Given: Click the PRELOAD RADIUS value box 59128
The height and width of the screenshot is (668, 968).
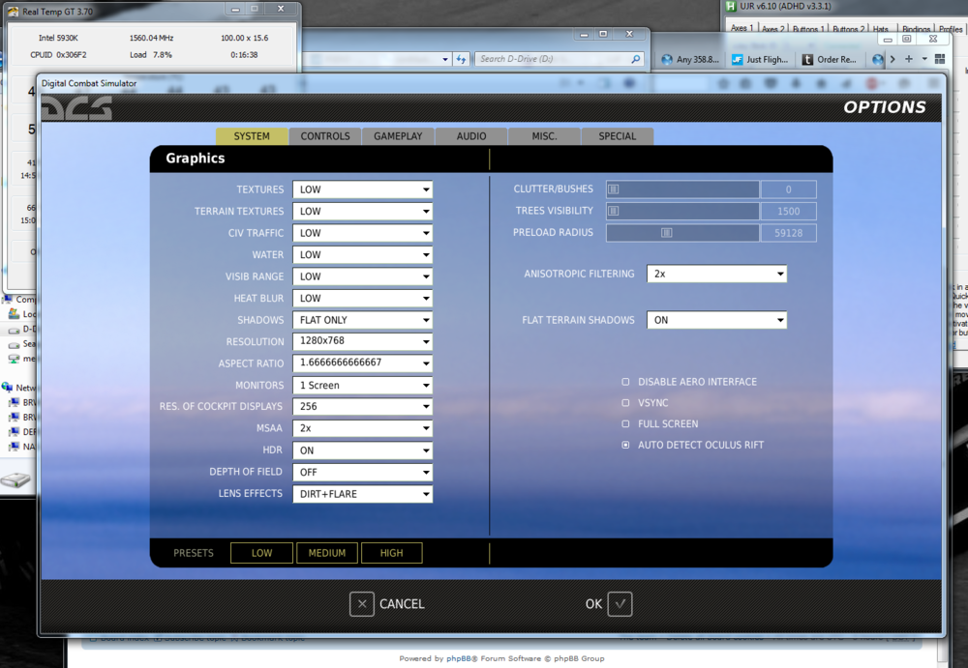Looking at the screenshot, I should 788,233.
